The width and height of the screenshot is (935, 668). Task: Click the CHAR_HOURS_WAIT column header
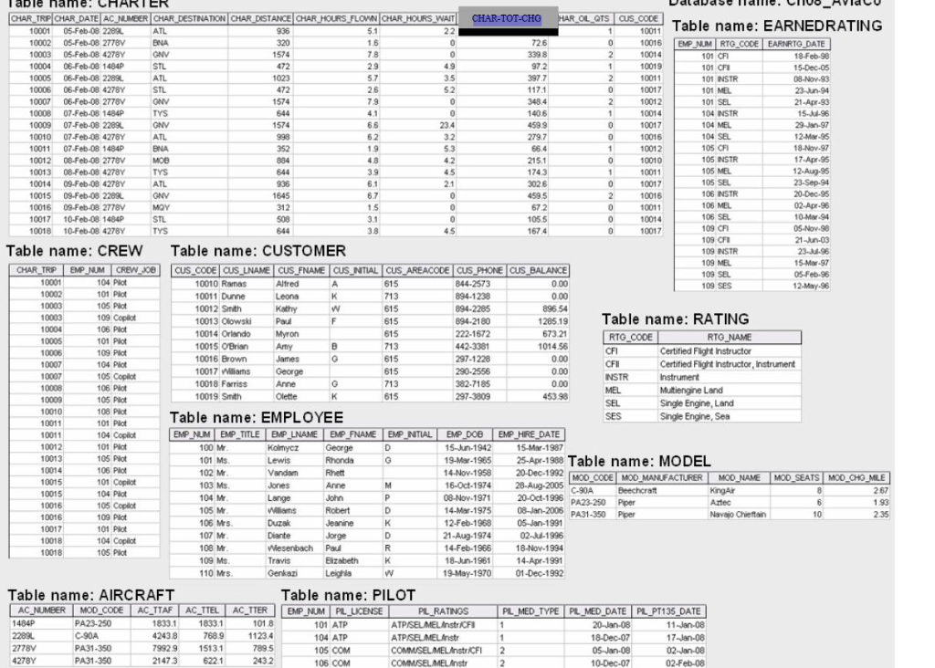[418, 18]
